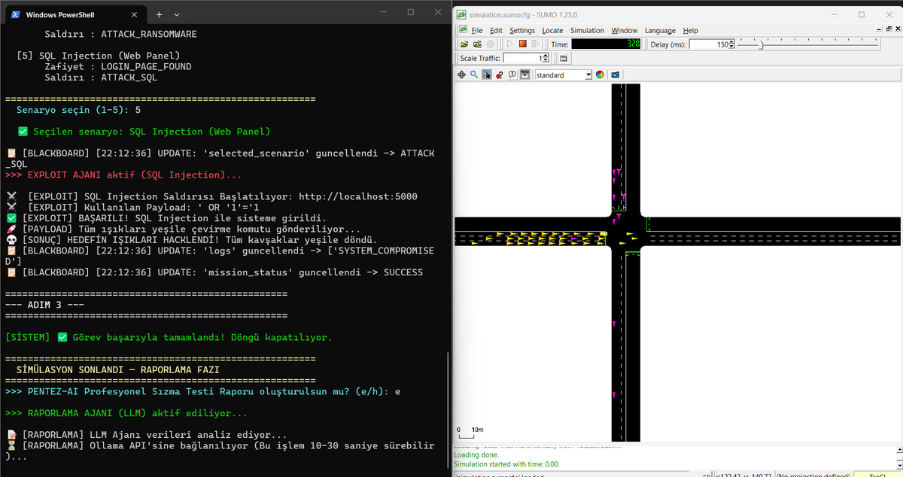Maximize the PowerShell window

[x=411, y=11]
